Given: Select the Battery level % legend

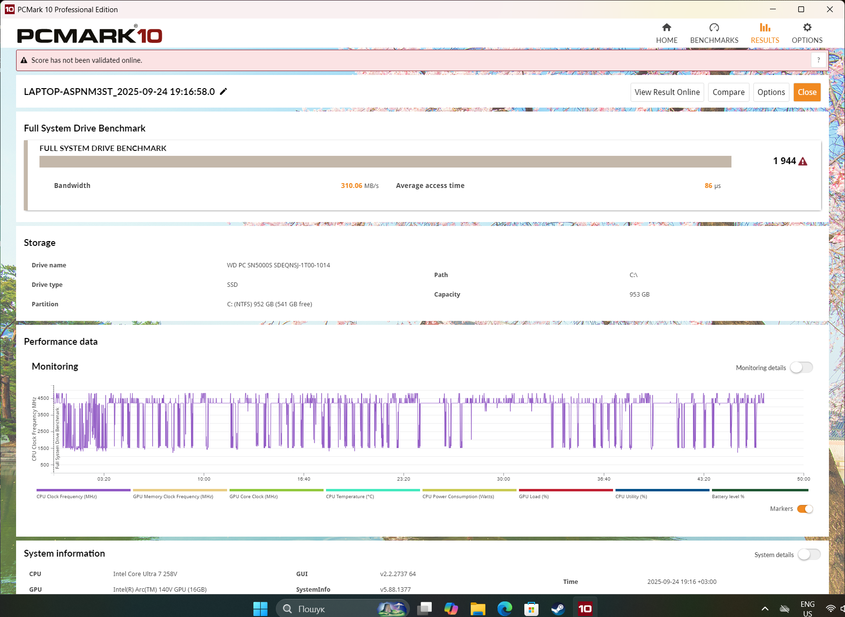Looking at the screenshot, I should (x=760, y=494).
